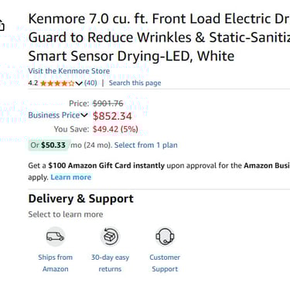Click the star rating icons
The height and width of the screenshot is (283, 290).
(57, 84)
